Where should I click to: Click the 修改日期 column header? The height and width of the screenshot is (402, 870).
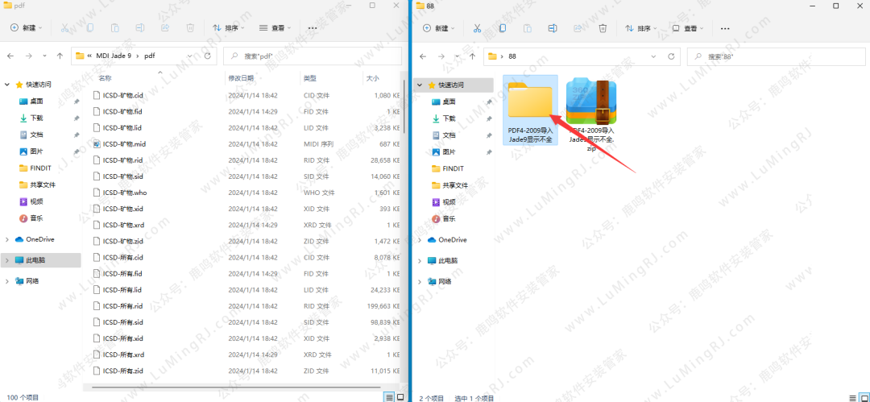(x=240, y=78)
